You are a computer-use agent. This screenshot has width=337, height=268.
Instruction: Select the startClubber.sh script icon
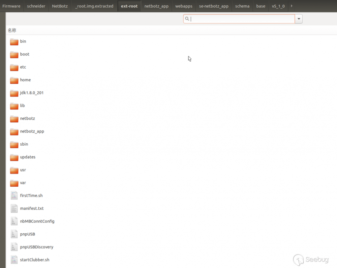pyautogui.click(x=14, y=260)
